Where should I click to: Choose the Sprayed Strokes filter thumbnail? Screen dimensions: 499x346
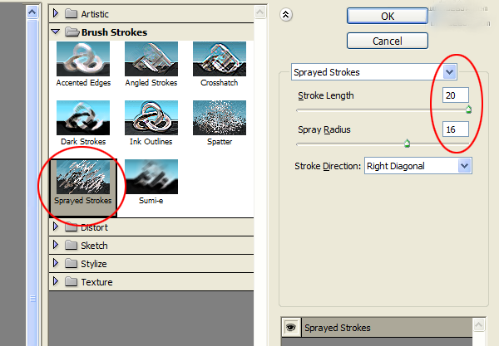[83, 177]
